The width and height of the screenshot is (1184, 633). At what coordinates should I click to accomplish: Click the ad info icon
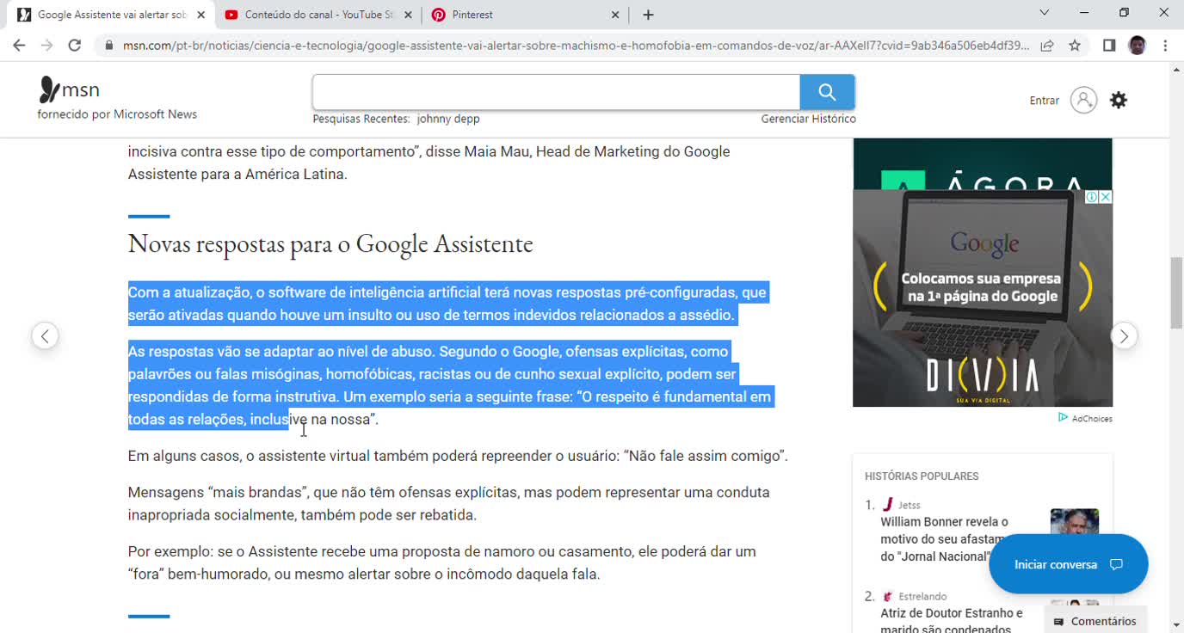1091,197
